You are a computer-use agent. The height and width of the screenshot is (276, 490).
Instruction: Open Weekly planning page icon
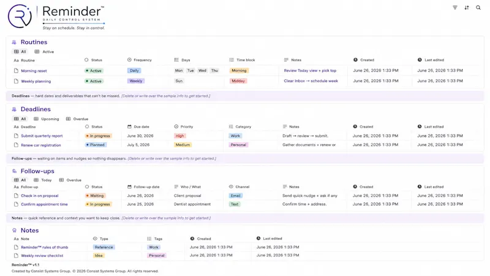[16, 81]
